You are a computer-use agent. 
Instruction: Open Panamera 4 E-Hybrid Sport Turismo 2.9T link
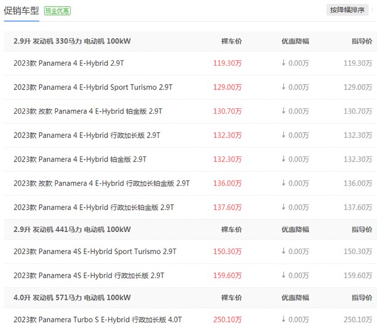click(93, 87)
